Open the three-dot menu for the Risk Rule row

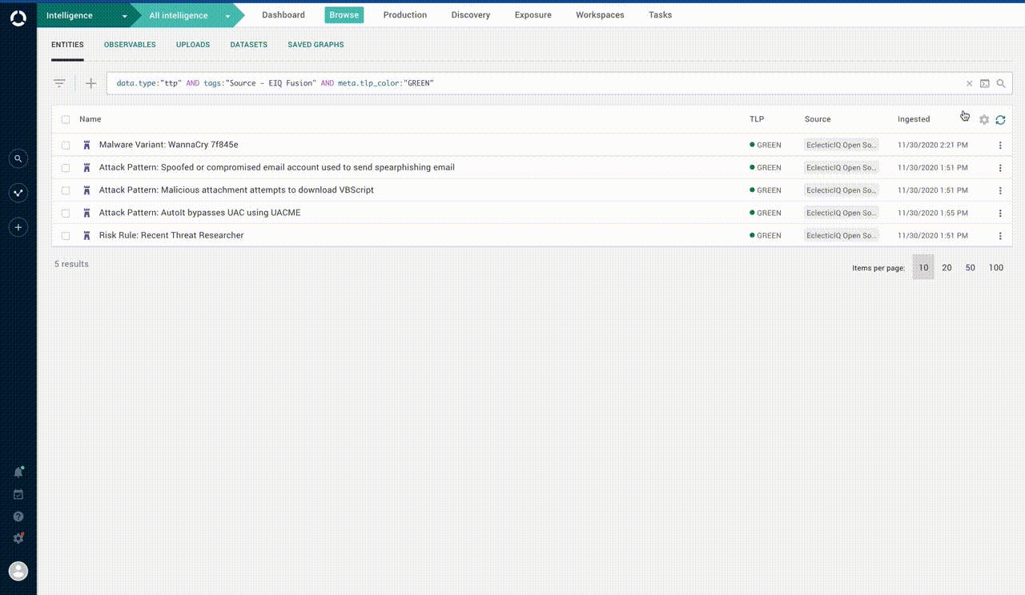point(1000,236)
